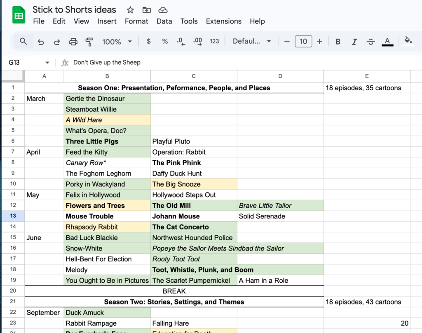Decrease decimal places
Viewport: 422px width, 333px height.
pos(181,41)
